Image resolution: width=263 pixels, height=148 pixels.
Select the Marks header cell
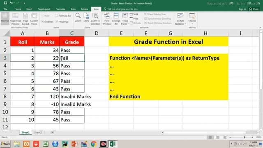click(47, 42)
